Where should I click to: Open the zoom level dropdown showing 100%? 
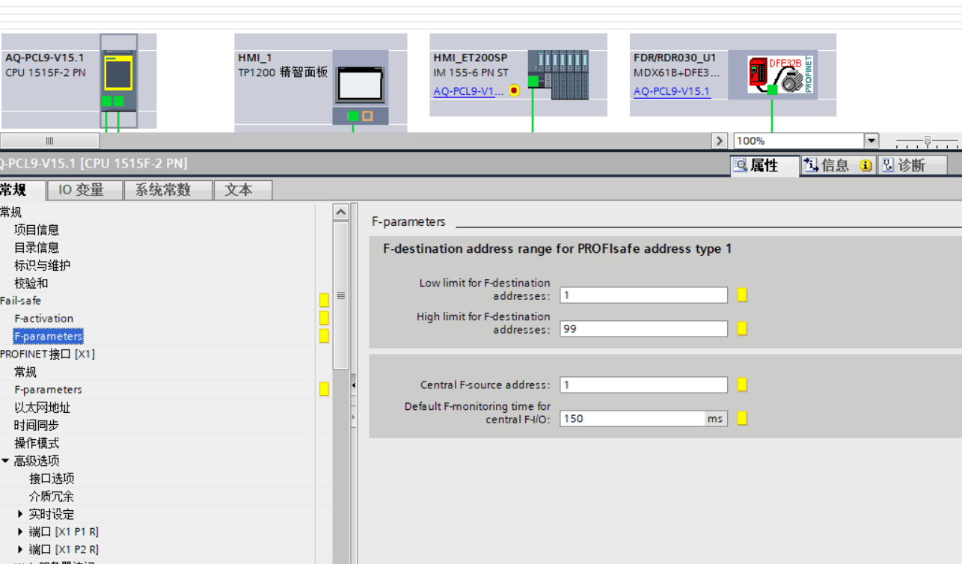coord(871,141)
